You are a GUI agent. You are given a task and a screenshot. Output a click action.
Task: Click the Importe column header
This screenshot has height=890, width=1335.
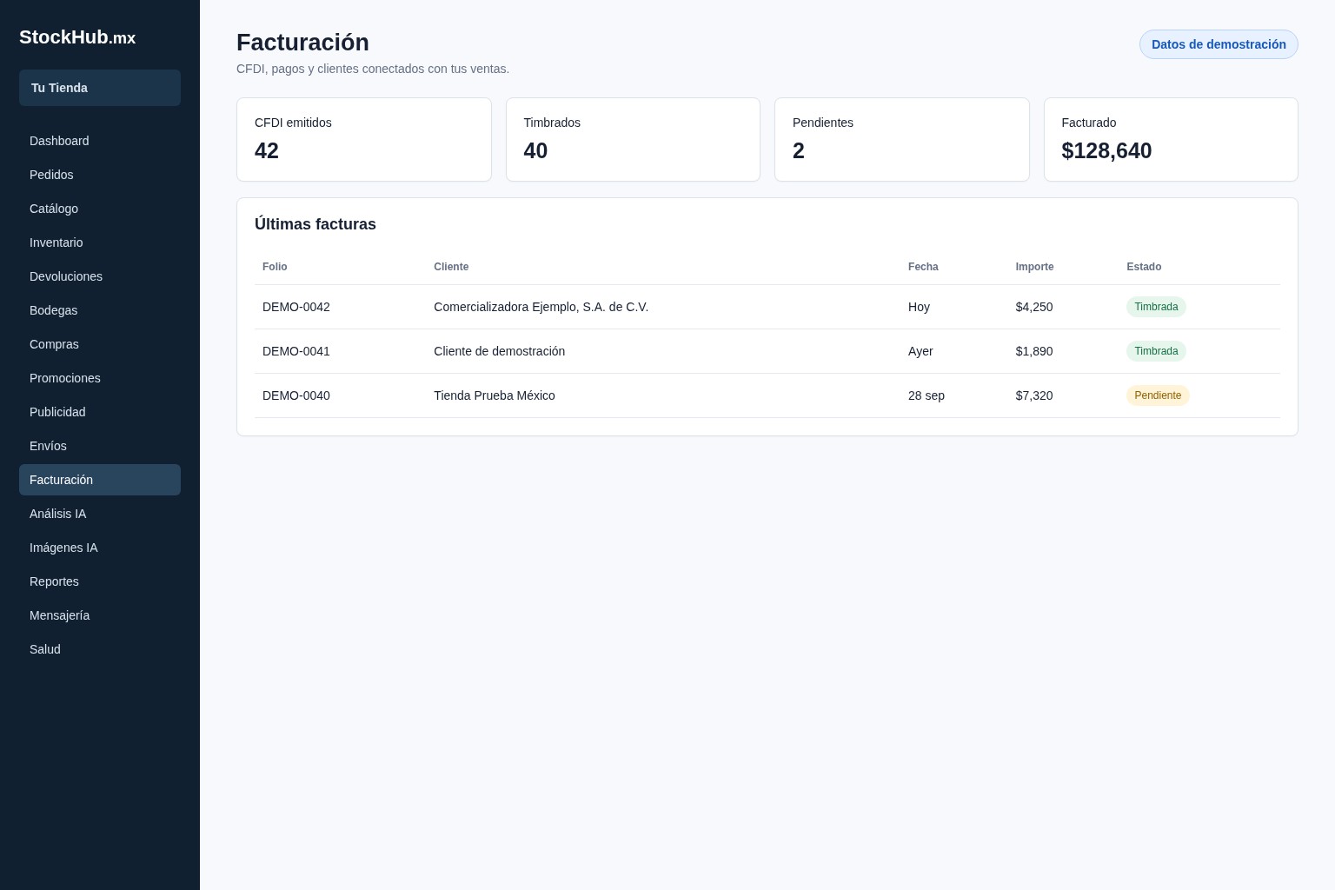(1034, 267)
